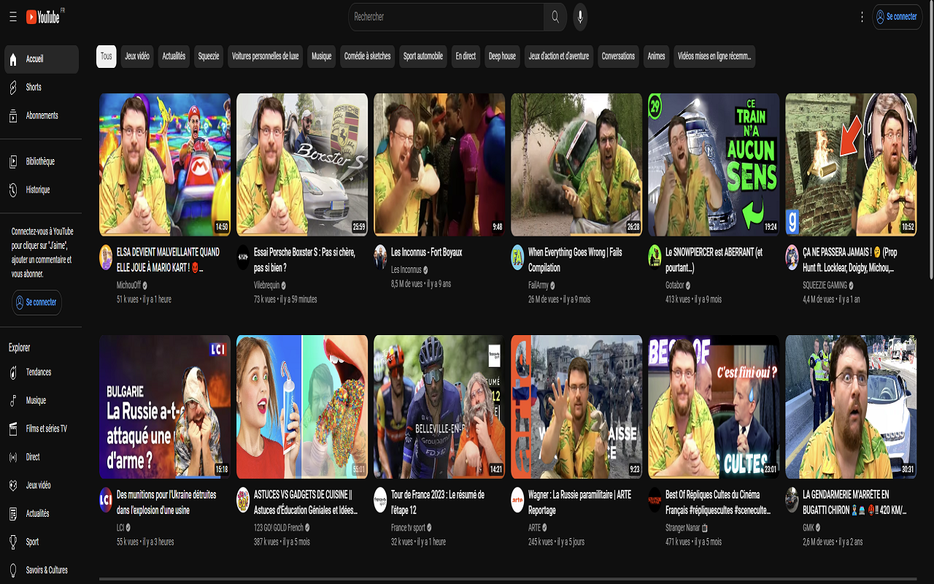Open Jeux vidéo under Explorer
The image size is (934, 584).
41,485
